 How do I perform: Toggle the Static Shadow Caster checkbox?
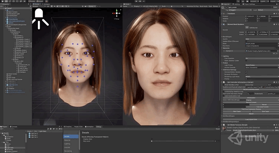(x=246, y=61)
